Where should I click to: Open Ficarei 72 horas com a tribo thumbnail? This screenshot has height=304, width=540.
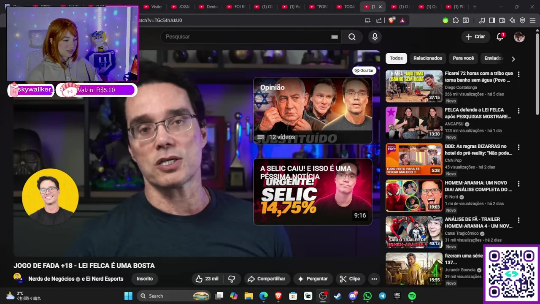click(x=414, y=86)
